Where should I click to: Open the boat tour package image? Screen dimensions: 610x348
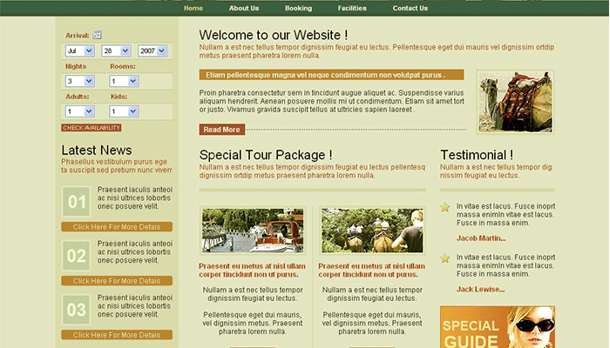click(x=253, y=231)
